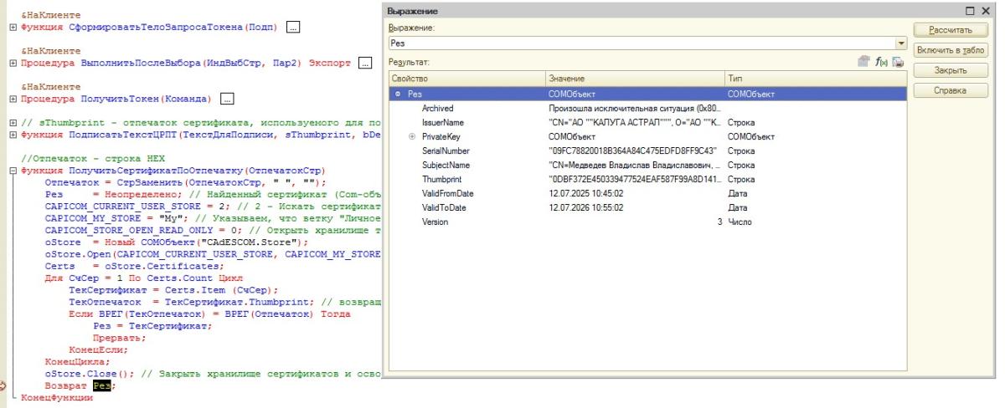Click the grayed box icon above results
The height and width of the screenshot is (408, 1005).
[x=864, y=62]
